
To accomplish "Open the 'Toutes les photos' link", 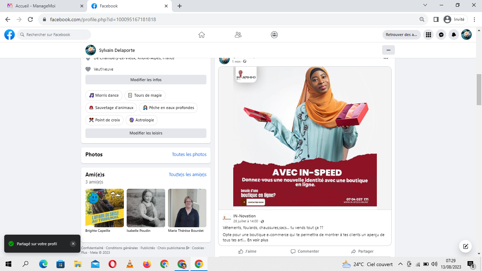I will (189, 155).
